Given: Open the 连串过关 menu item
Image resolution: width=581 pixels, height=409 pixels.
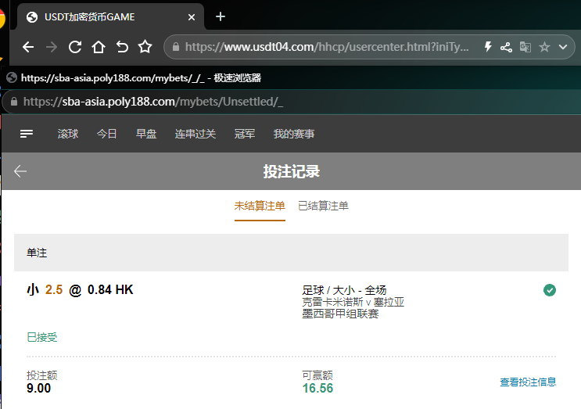Looking at the screenshot, I should pyautogui.click(x=195, y=134).
